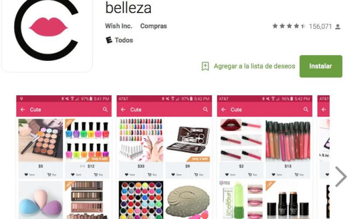The height and width of the screenshot is (219, 349).
Task: Click the Agregar a la lista de deseos text
Action: point(254,66)
